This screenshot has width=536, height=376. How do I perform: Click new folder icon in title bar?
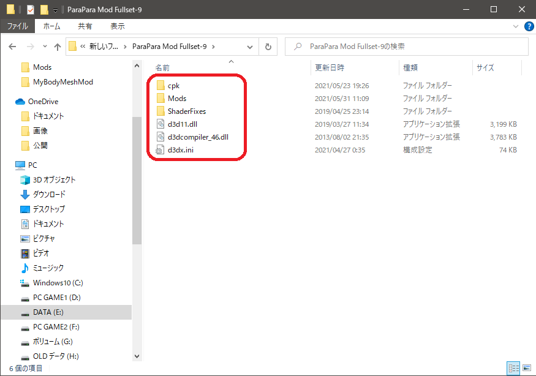coord(44,10)
